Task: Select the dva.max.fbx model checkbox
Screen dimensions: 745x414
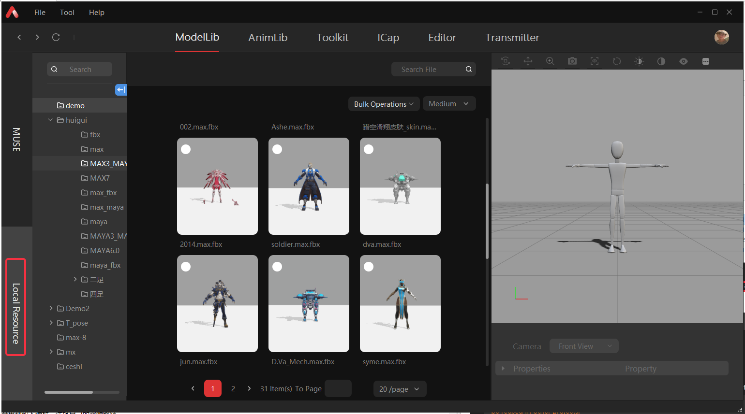Action: point(369,149)
